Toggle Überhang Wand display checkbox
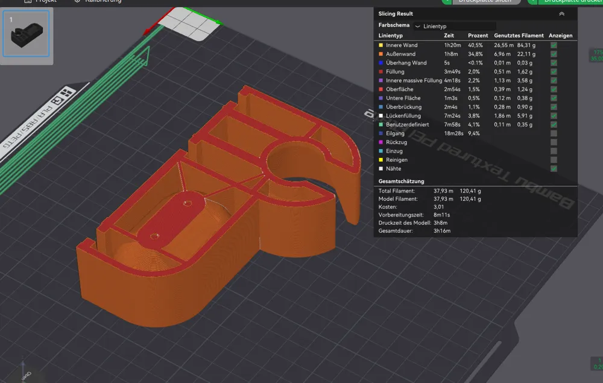603x383 pixels. click(x=554, y=63)
